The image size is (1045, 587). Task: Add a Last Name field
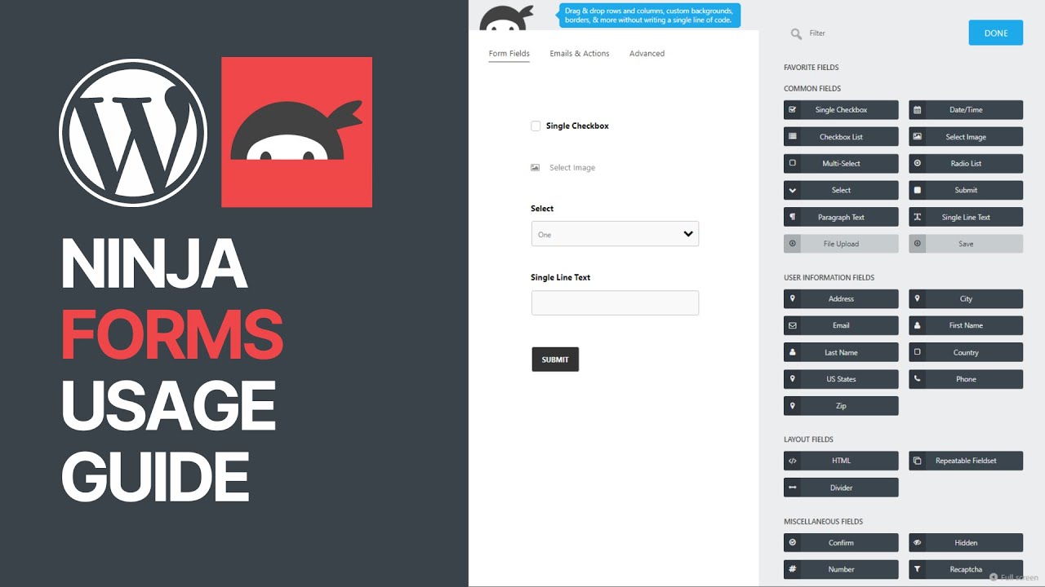click(x=841, y=353)
